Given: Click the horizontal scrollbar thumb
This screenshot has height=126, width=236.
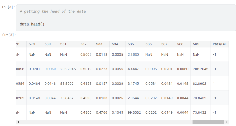Looking at the screenshot, I should [208, 122].
